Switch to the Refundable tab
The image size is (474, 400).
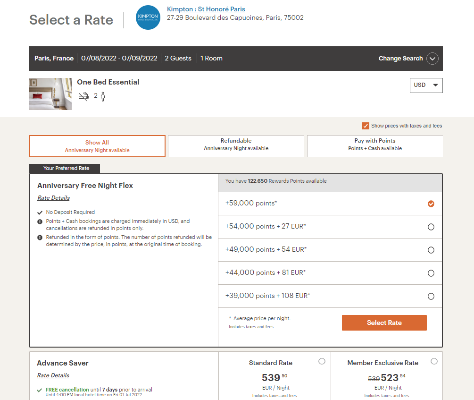(x=236, y=146)
